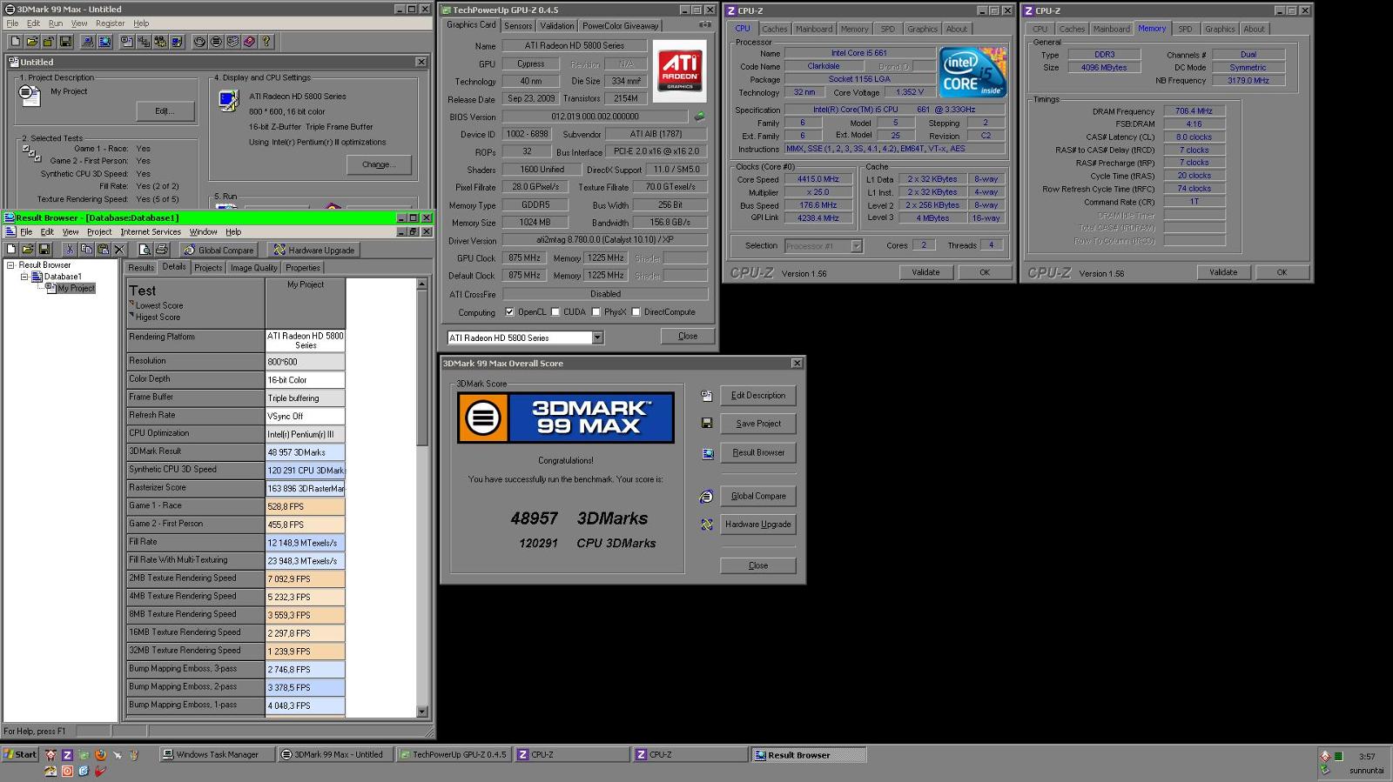
Task: Click the floppy Save icon in 3DMark toolbar
Action: coord(65,41)
